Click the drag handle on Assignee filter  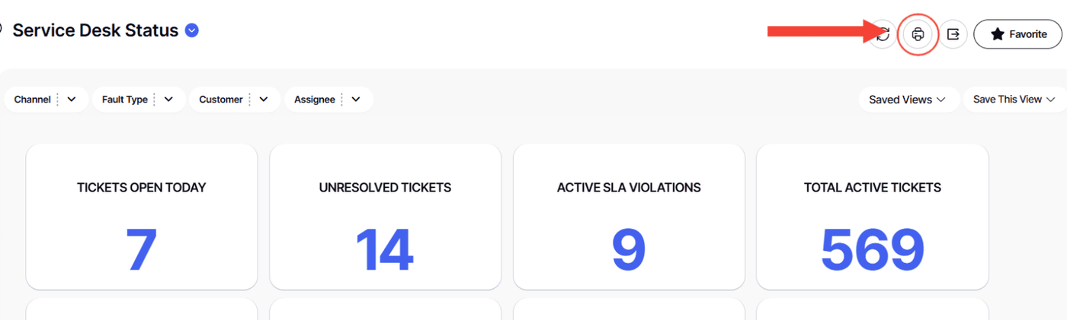click(341, 100)
